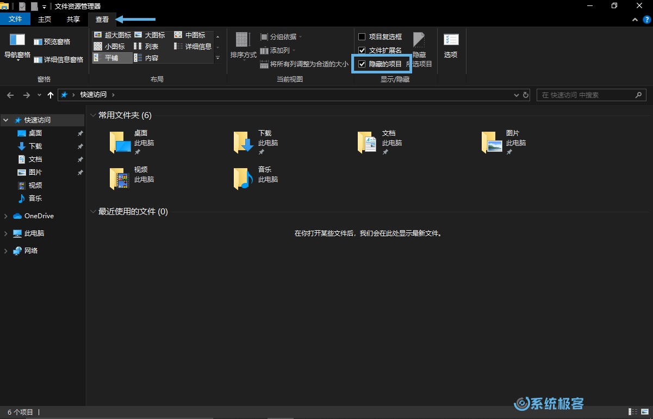Click the search magnifier icon
This screenshot has width=653, height=419.
(639, 95)
